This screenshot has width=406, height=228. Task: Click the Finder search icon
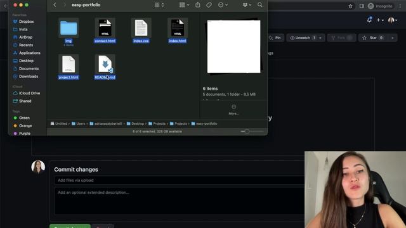[x=260, y=5]
